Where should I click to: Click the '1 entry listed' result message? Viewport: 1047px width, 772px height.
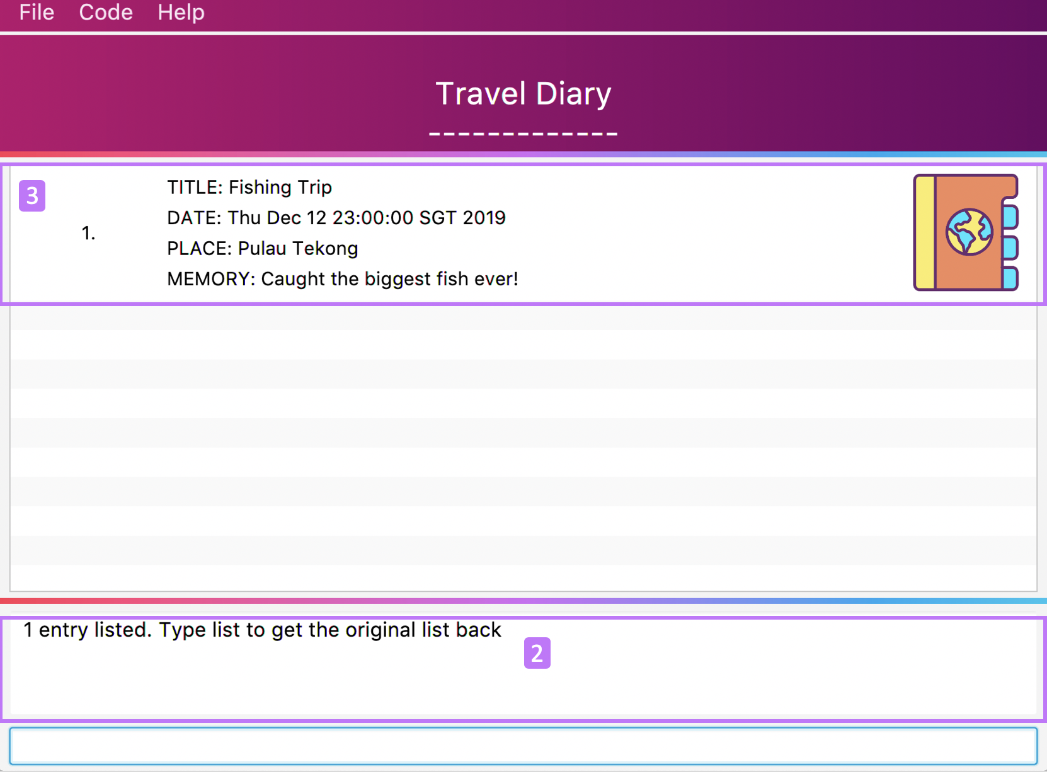pos(262,630)
